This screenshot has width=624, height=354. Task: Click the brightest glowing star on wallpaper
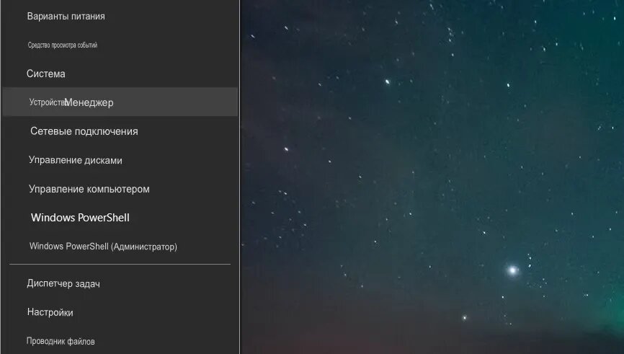point(512,270)
